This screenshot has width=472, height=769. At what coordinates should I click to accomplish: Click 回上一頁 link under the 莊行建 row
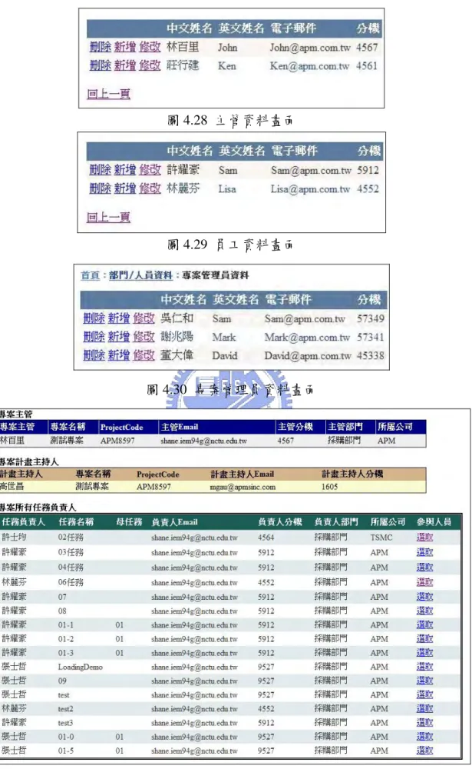pyautogui.click(x=109, y=94)
